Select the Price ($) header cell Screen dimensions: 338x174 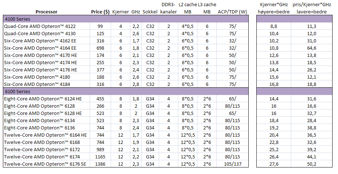[100, 12]
